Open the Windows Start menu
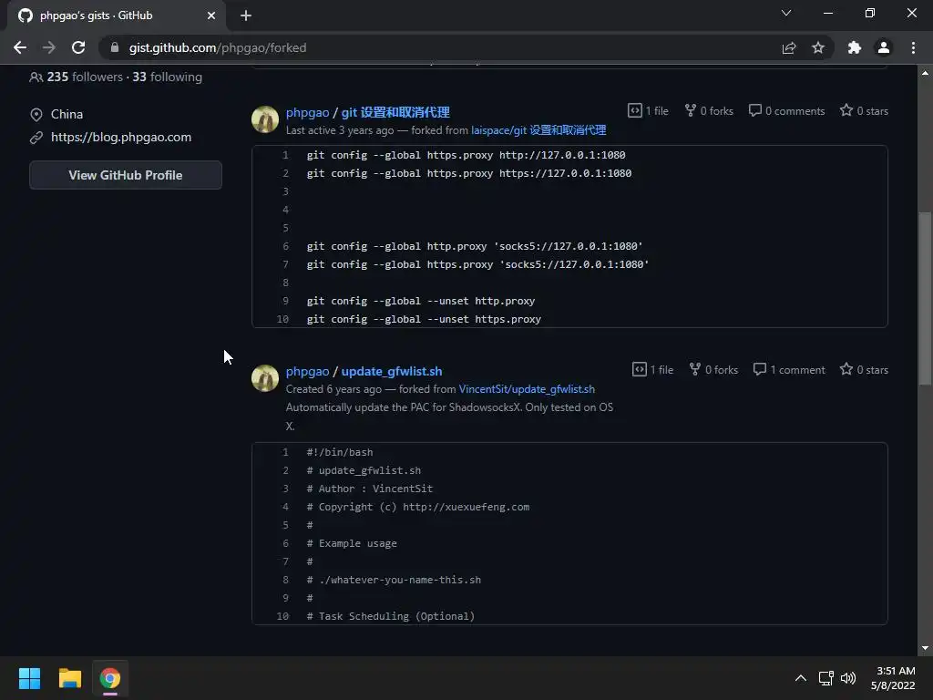The width and height of the screenshot is (933, 700). click(x=29, y=678)
